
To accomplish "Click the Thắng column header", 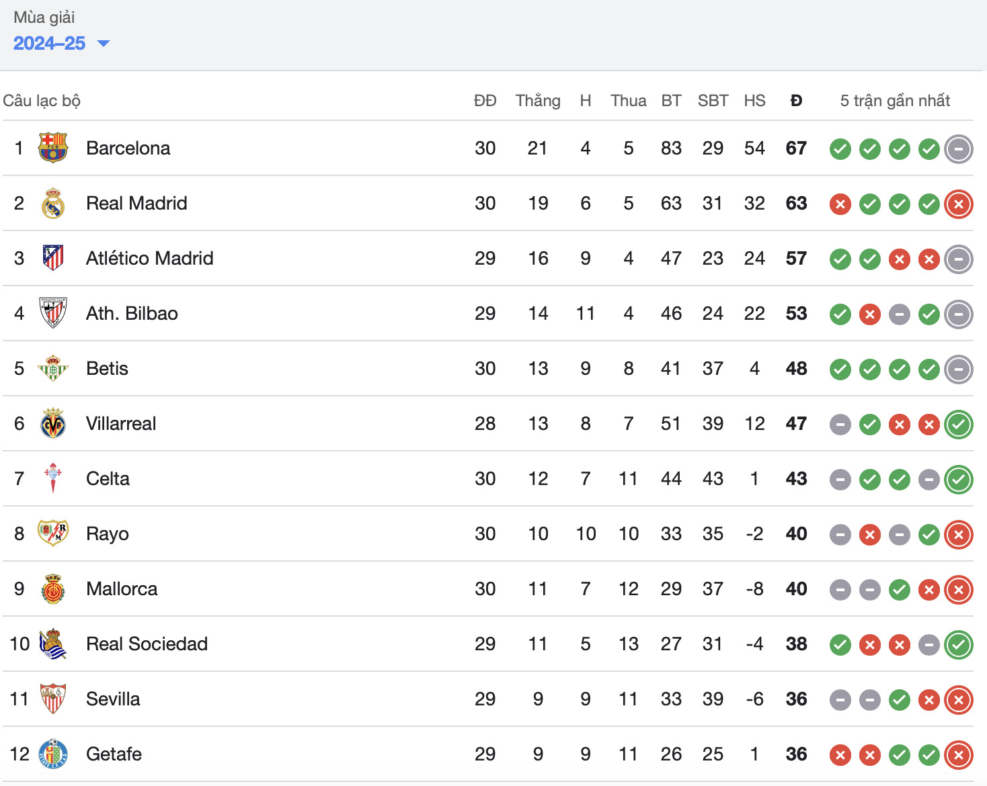I will click(x=538, y=101).
